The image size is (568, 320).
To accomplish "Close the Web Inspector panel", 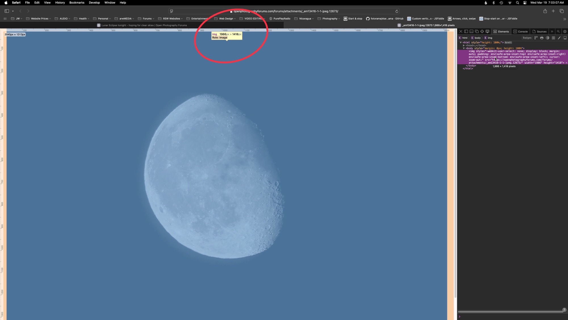I will click(x=461, y=32).
